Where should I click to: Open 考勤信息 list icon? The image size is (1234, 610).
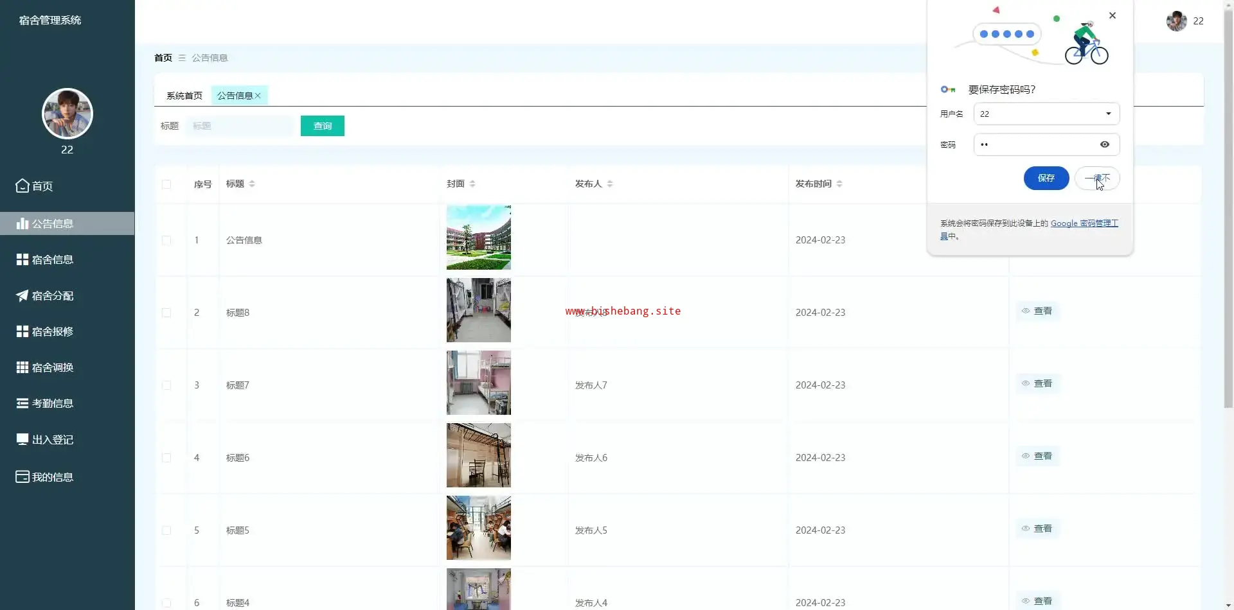coord(22,403)
